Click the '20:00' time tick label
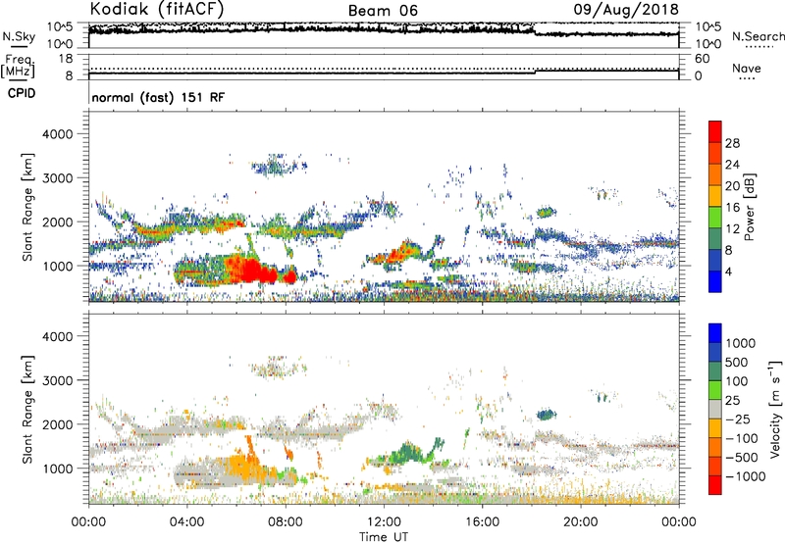 tap(580, 522)
